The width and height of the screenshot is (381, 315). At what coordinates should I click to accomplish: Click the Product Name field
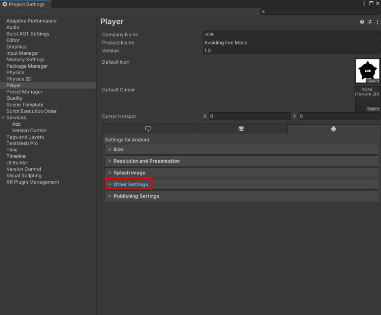tap(291, 42)
